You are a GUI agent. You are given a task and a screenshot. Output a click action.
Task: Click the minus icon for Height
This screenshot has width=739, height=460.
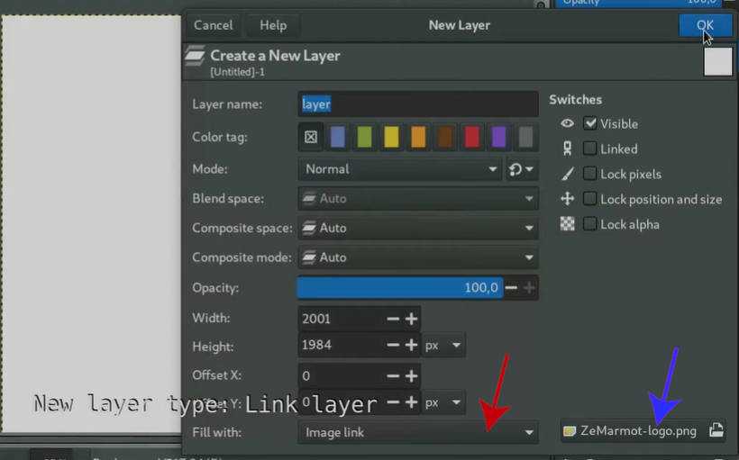click(x=393, y=346)
